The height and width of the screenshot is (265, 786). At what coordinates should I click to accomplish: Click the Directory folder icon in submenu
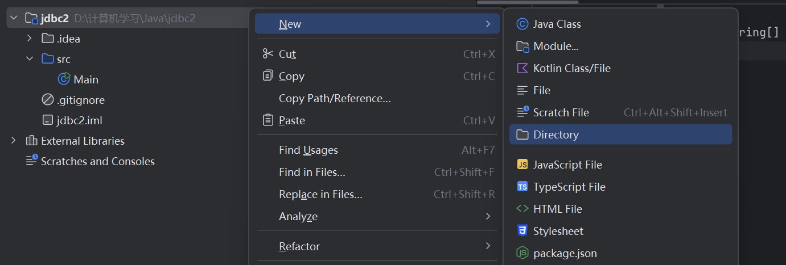click(522, 134)
